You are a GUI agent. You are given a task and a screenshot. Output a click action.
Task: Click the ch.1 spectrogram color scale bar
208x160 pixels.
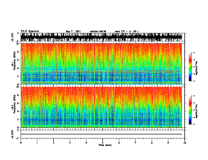(190, 67)
